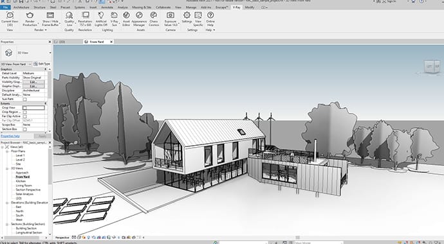Click the Resolution 757 x 600 icon
The image size is (444, 244).
click(85, 15)
